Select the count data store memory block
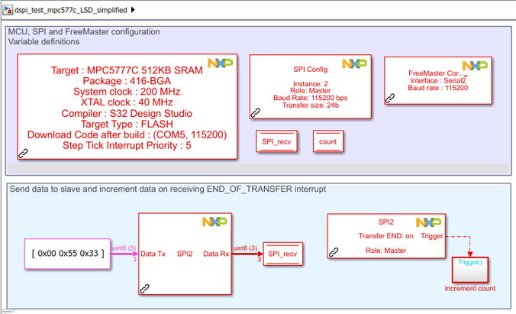 pos(328,141)
